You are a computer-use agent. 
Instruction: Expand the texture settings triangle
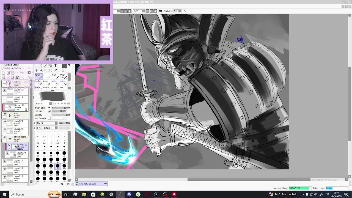pyautogui.click(x=35, y=128)
